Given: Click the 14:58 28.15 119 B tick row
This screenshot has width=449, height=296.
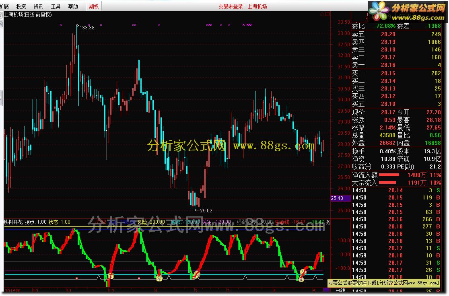Looking at the screenshot, I should pyautogui.click(x=396, y=197).
